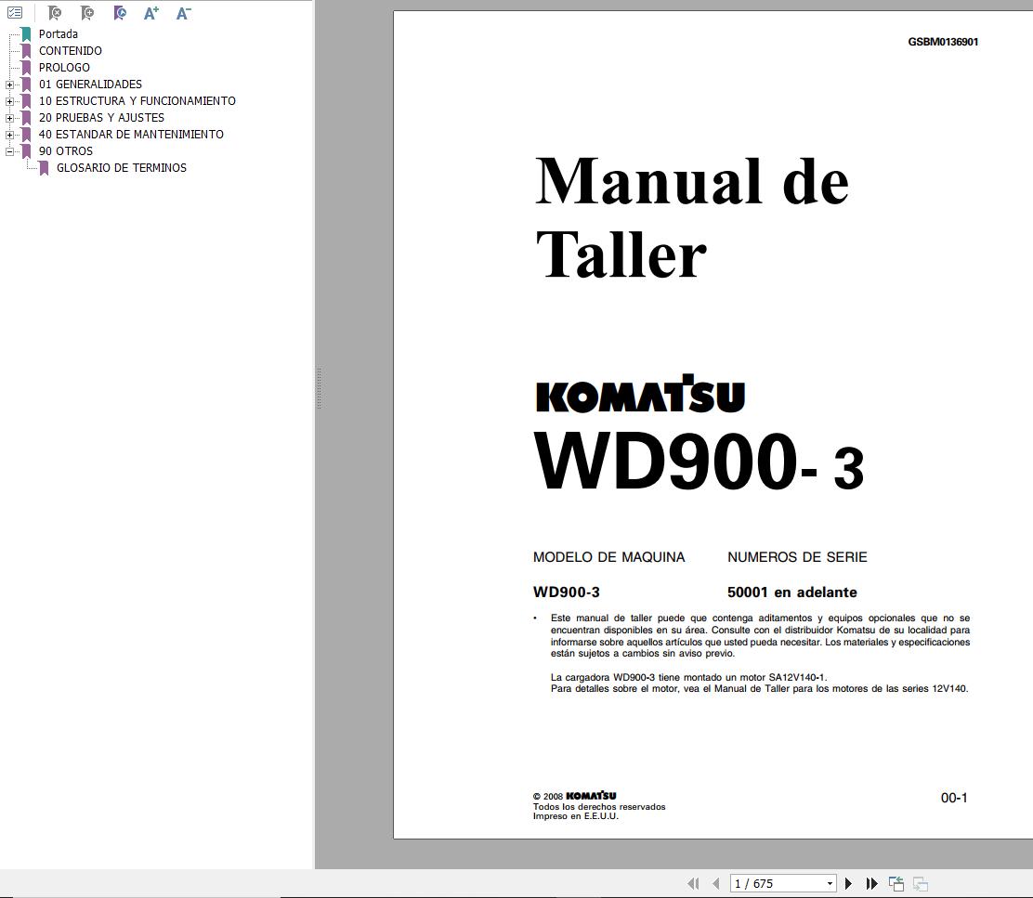Click the bookmark icon beside GLOSARIO DE TERMINOS
The height and width of the screenshot is (898, 1033).
(44, 168)
